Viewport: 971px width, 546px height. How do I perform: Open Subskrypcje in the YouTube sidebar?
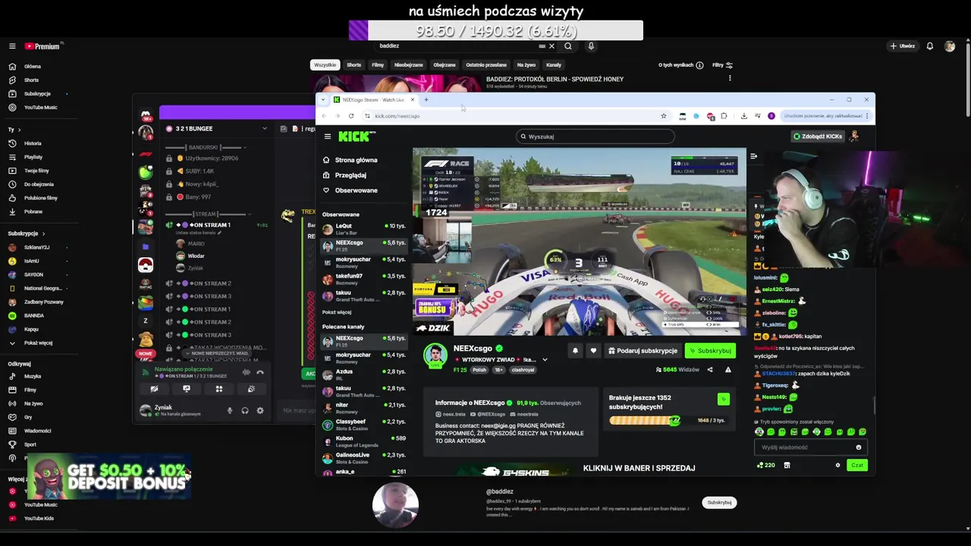click(37, 93)
